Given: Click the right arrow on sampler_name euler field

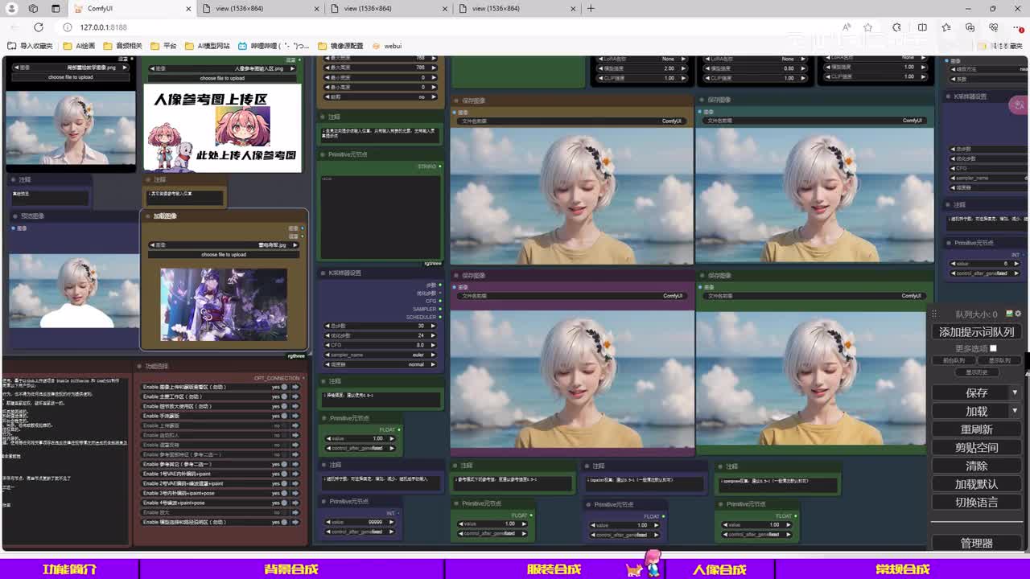Looking at the screenshot, I should [433, 355].
